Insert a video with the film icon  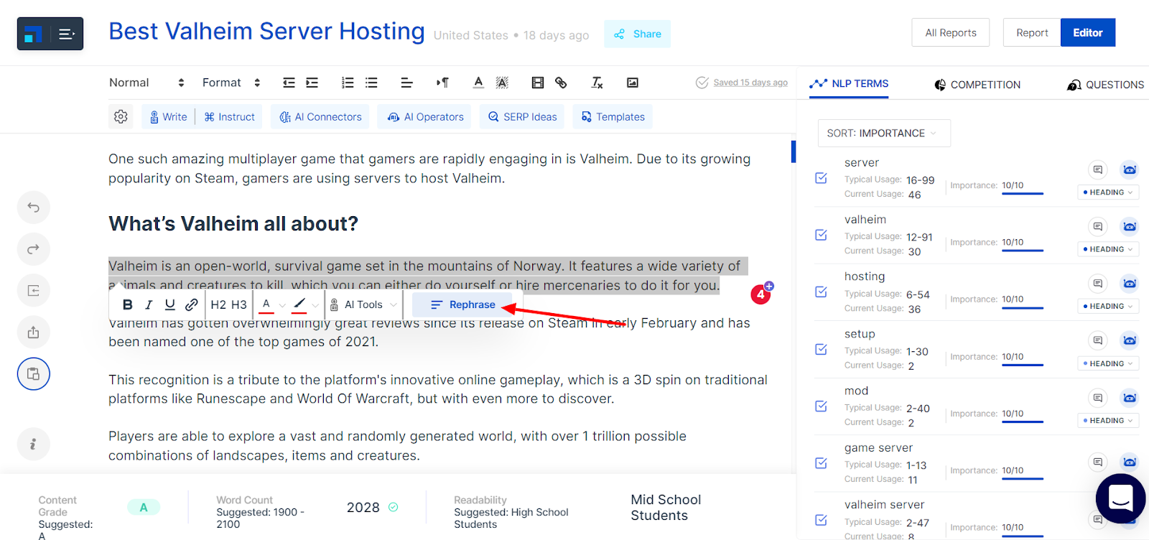click(x=537, y=83)
